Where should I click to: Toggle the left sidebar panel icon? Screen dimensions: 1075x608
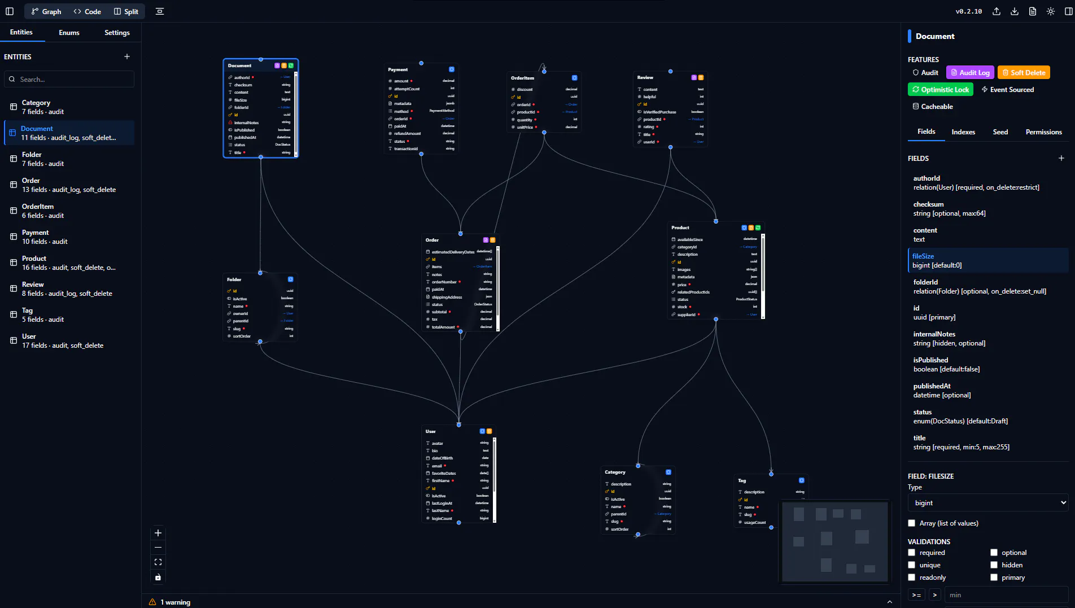pos(10,11)
